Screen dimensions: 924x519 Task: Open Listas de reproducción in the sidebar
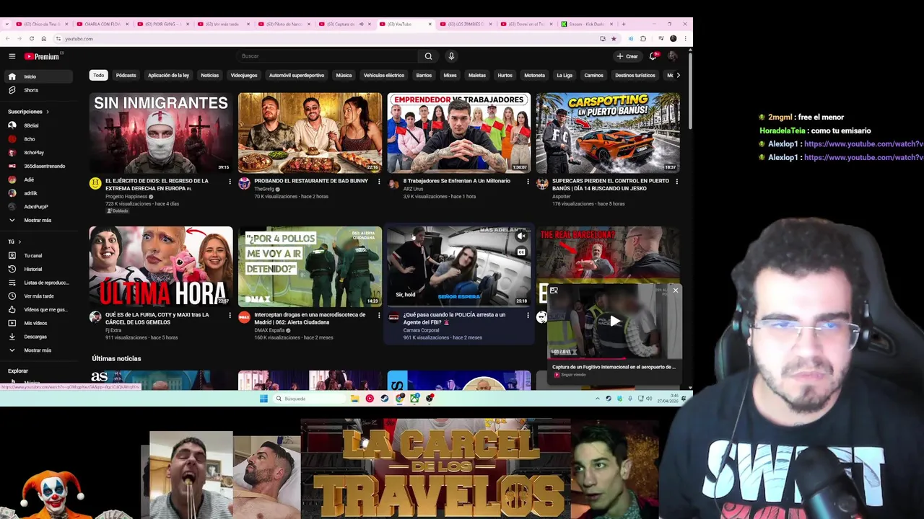(x=37, y=283)
